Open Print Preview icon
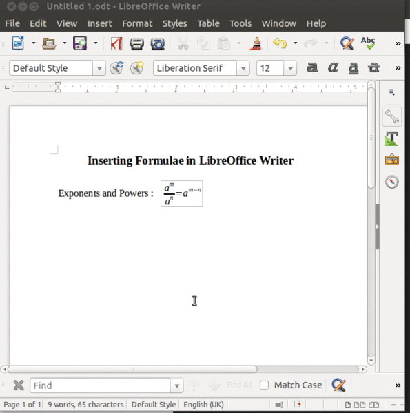Image resolution: width=410 pixels, height=413 pixels. tap(158, 44)
